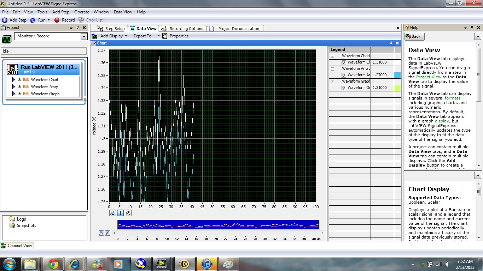This screenshot has height=271, width=483.
Task: Collapse the Waveform Array group in Legend
Action: pos(332,69)
